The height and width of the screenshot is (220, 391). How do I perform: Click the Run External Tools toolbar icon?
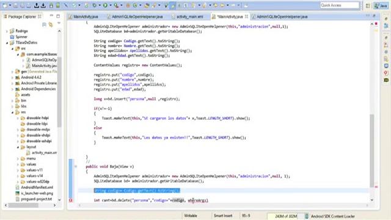click(x=116, y=5)
